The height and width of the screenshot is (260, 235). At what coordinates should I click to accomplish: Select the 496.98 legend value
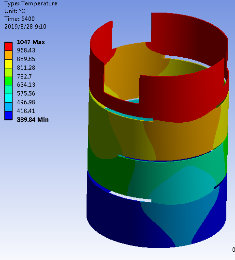pos(26,102)
